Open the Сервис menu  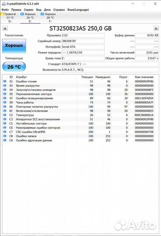28,10
